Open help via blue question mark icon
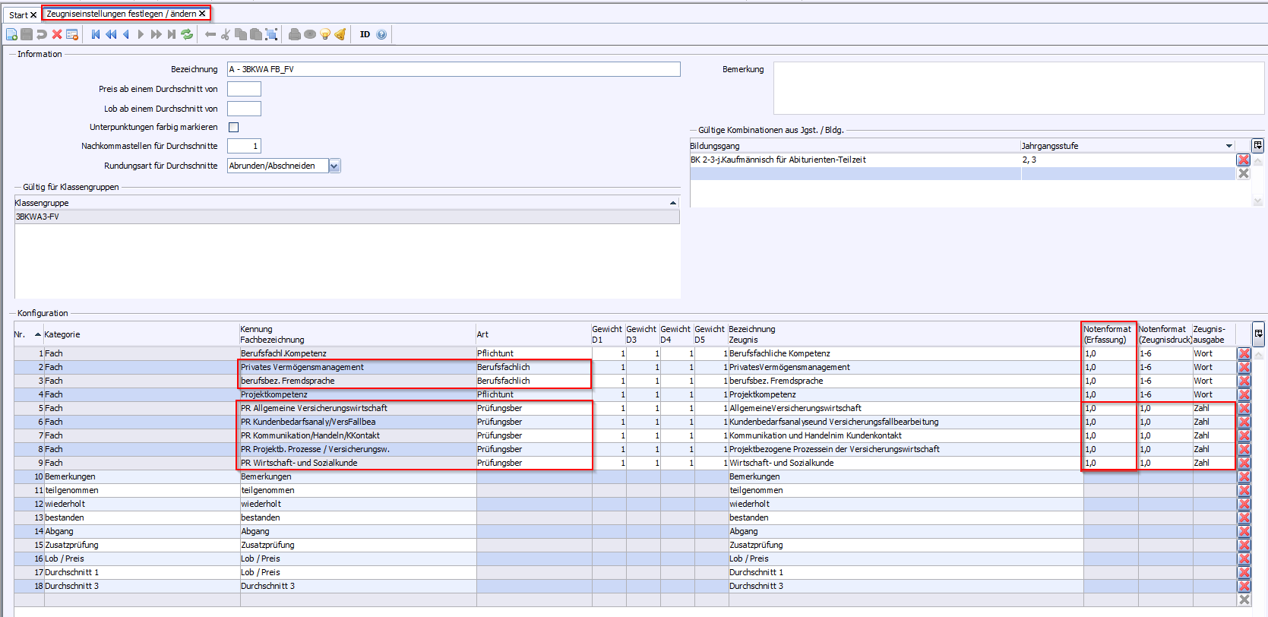This screenshot has height=617, width=1268. [381, 34]
